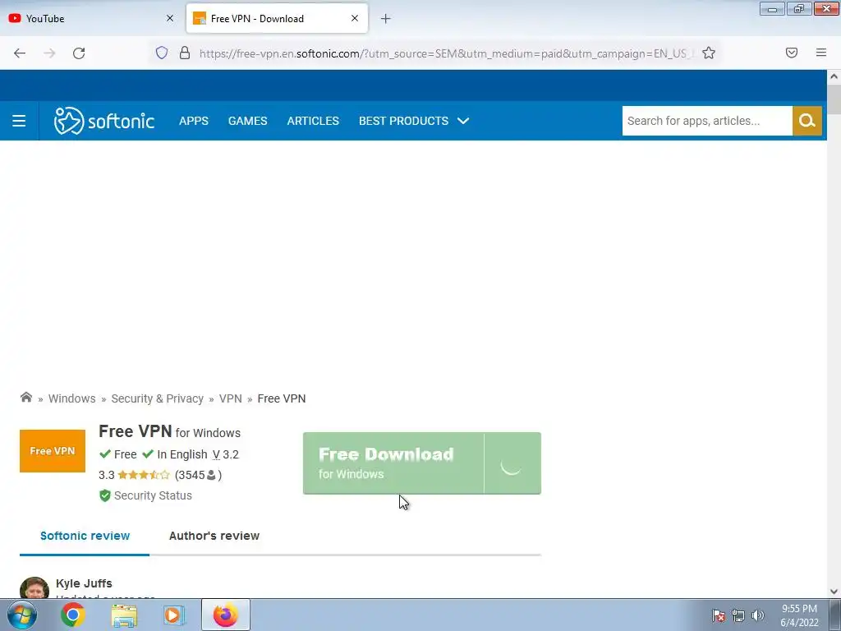Go to the Softonic logo homepage
841x631 pixels.
click(104, 121)
